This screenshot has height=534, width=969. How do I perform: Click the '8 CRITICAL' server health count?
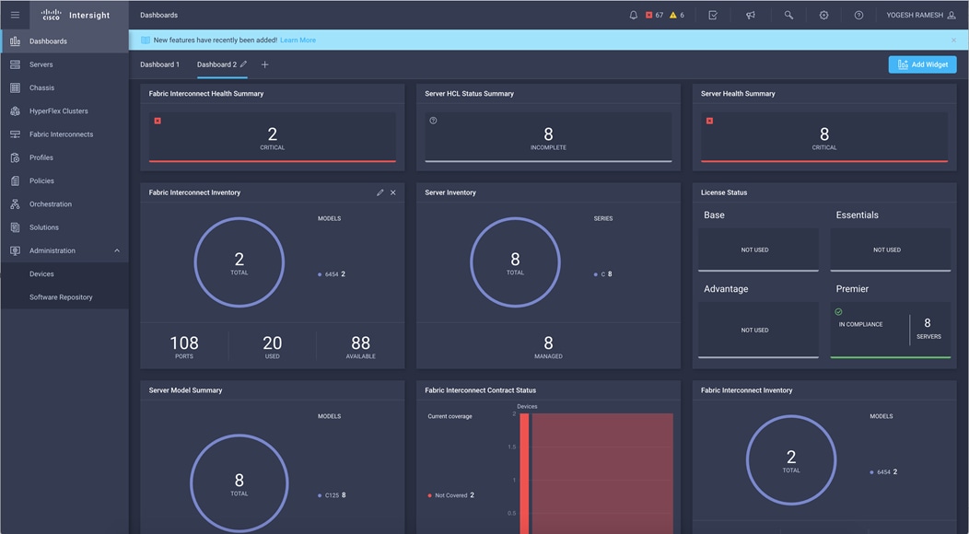824,138
